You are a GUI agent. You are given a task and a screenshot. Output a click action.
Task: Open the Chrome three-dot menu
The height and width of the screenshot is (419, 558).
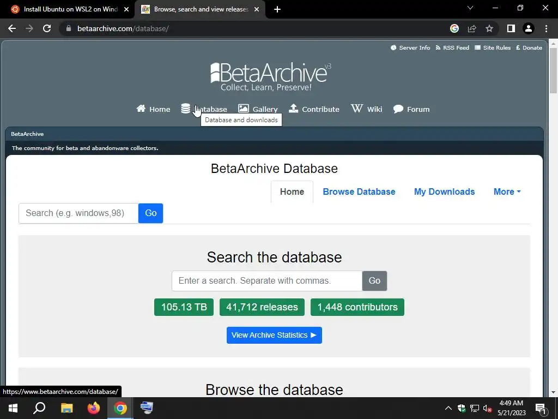(x=546, y=28)
